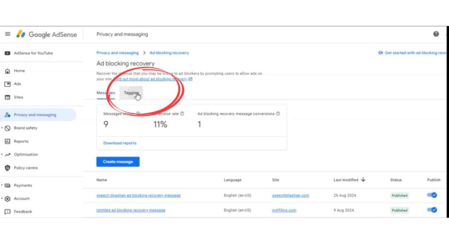Screen dimensions: 449x252
Task: Toggle publish for speech bhashan message
Action: tap(432, 195)
